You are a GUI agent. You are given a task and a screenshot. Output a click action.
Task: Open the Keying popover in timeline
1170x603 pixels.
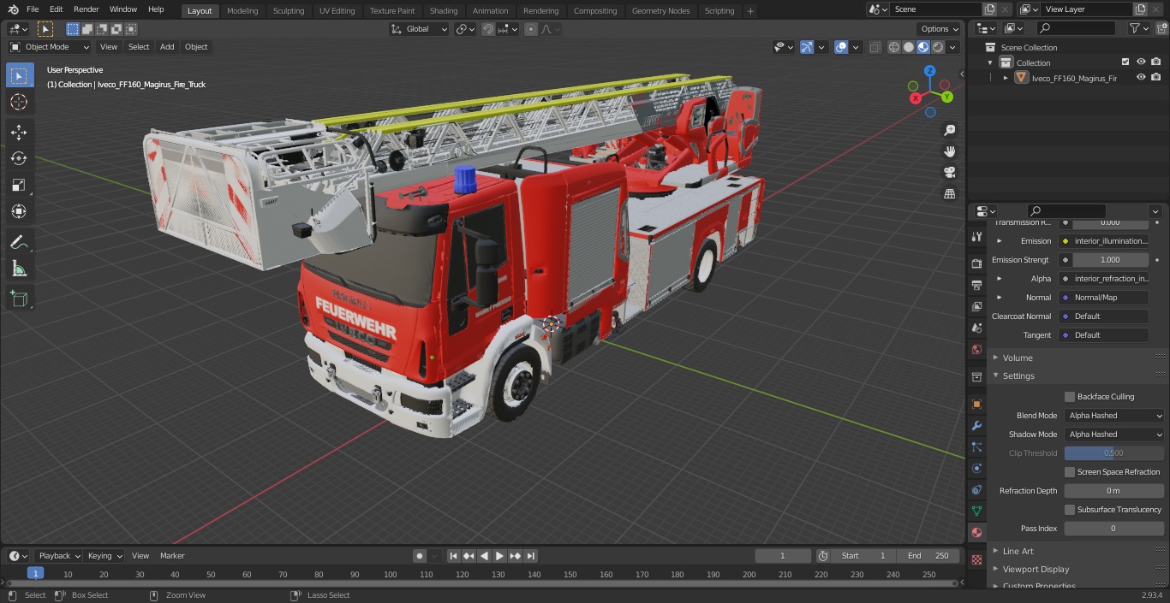(x=104, y=556)
